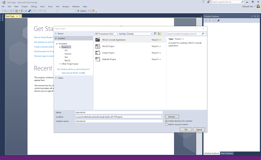Screen dimensions: 261x160
Task: Open the Toolbox side tab
Action: point(3,18)
